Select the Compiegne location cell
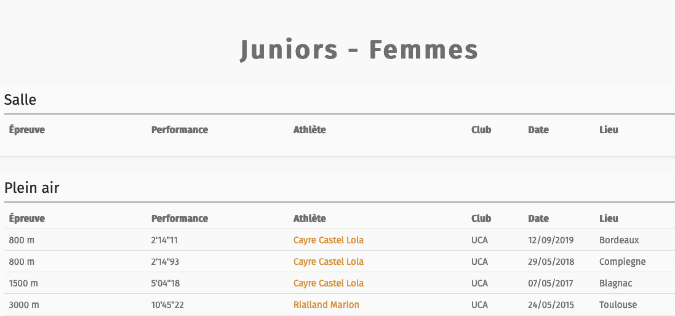This screenshot has height=316, width=675. tap(623, 262)
